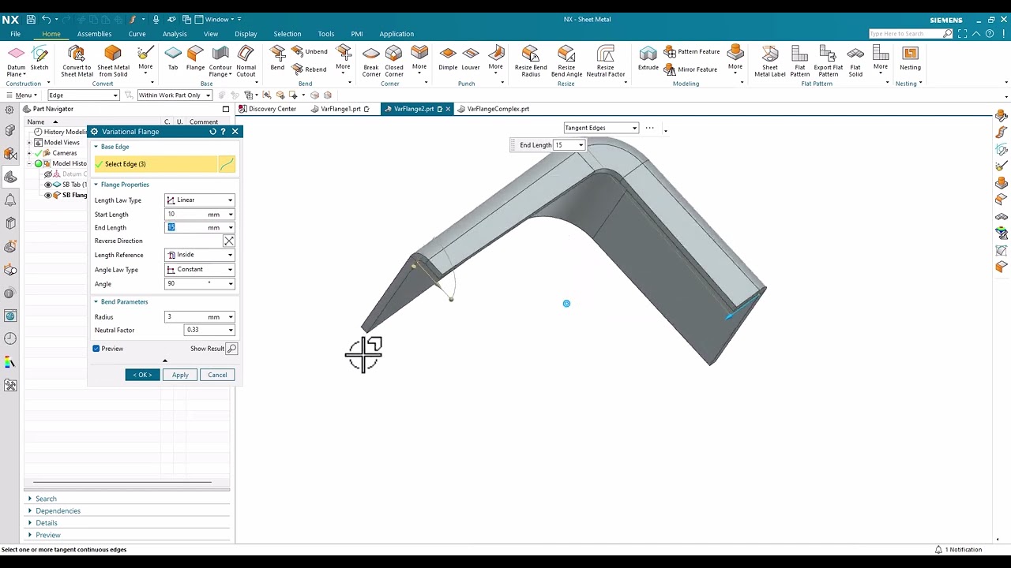Click the Extrude tool
The image size is (1011, 568).
coord(648,58)
